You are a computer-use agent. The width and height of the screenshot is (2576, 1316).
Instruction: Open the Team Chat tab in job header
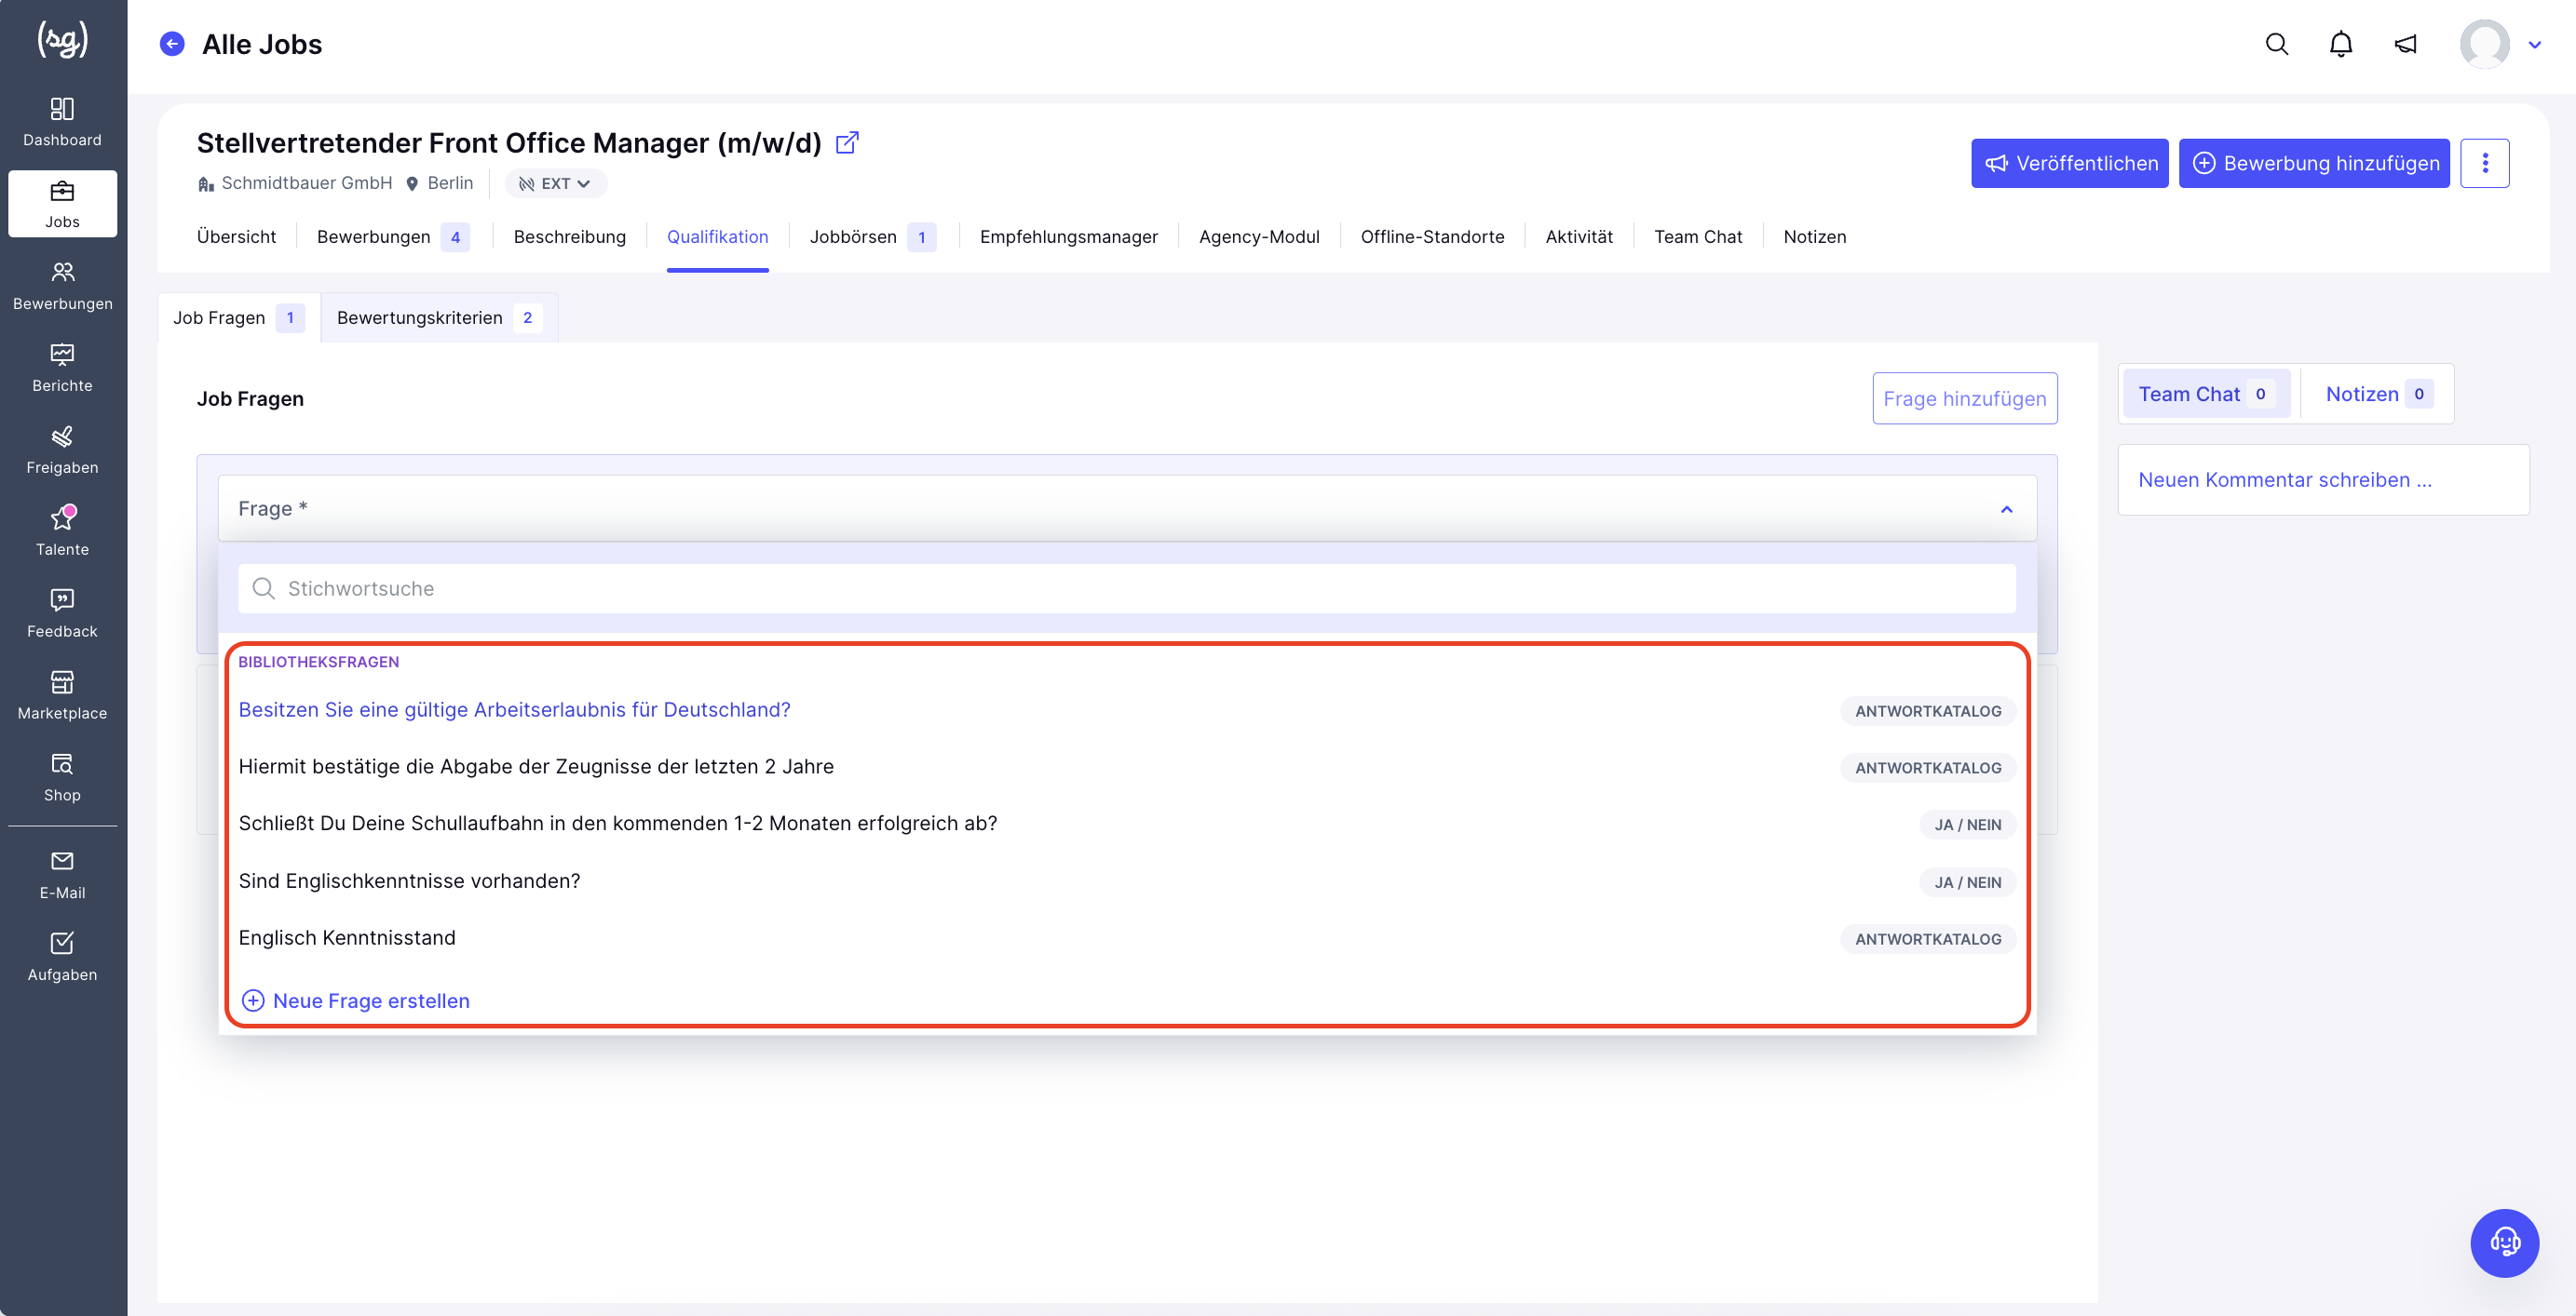1697,236
